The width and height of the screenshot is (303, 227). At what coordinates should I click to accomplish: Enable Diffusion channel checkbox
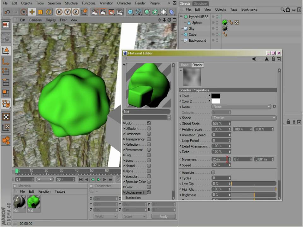pyautogui.click(x=149, y=128)
